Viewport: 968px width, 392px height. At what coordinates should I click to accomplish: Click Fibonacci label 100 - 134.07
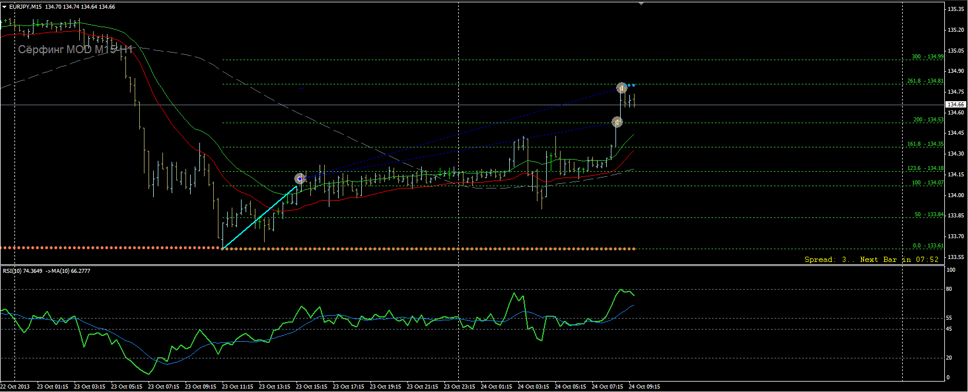point(928,183)
